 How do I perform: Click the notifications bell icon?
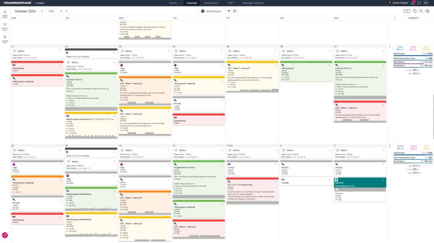412,3
